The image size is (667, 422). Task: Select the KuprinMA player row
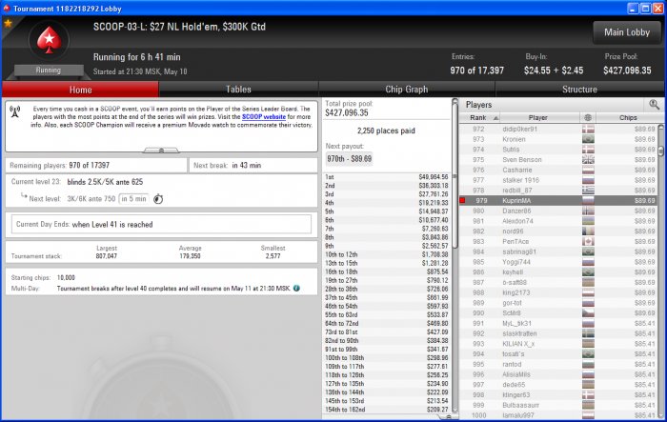coord(558,200)
